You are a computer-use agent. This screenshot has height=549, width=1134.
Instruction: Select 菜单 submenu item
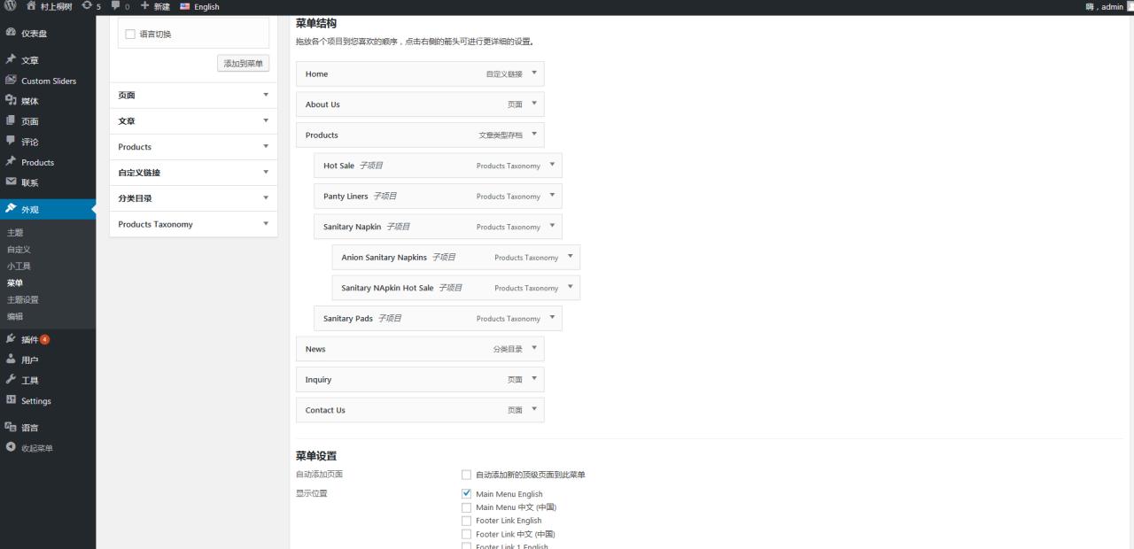click(x=15, y=282)
